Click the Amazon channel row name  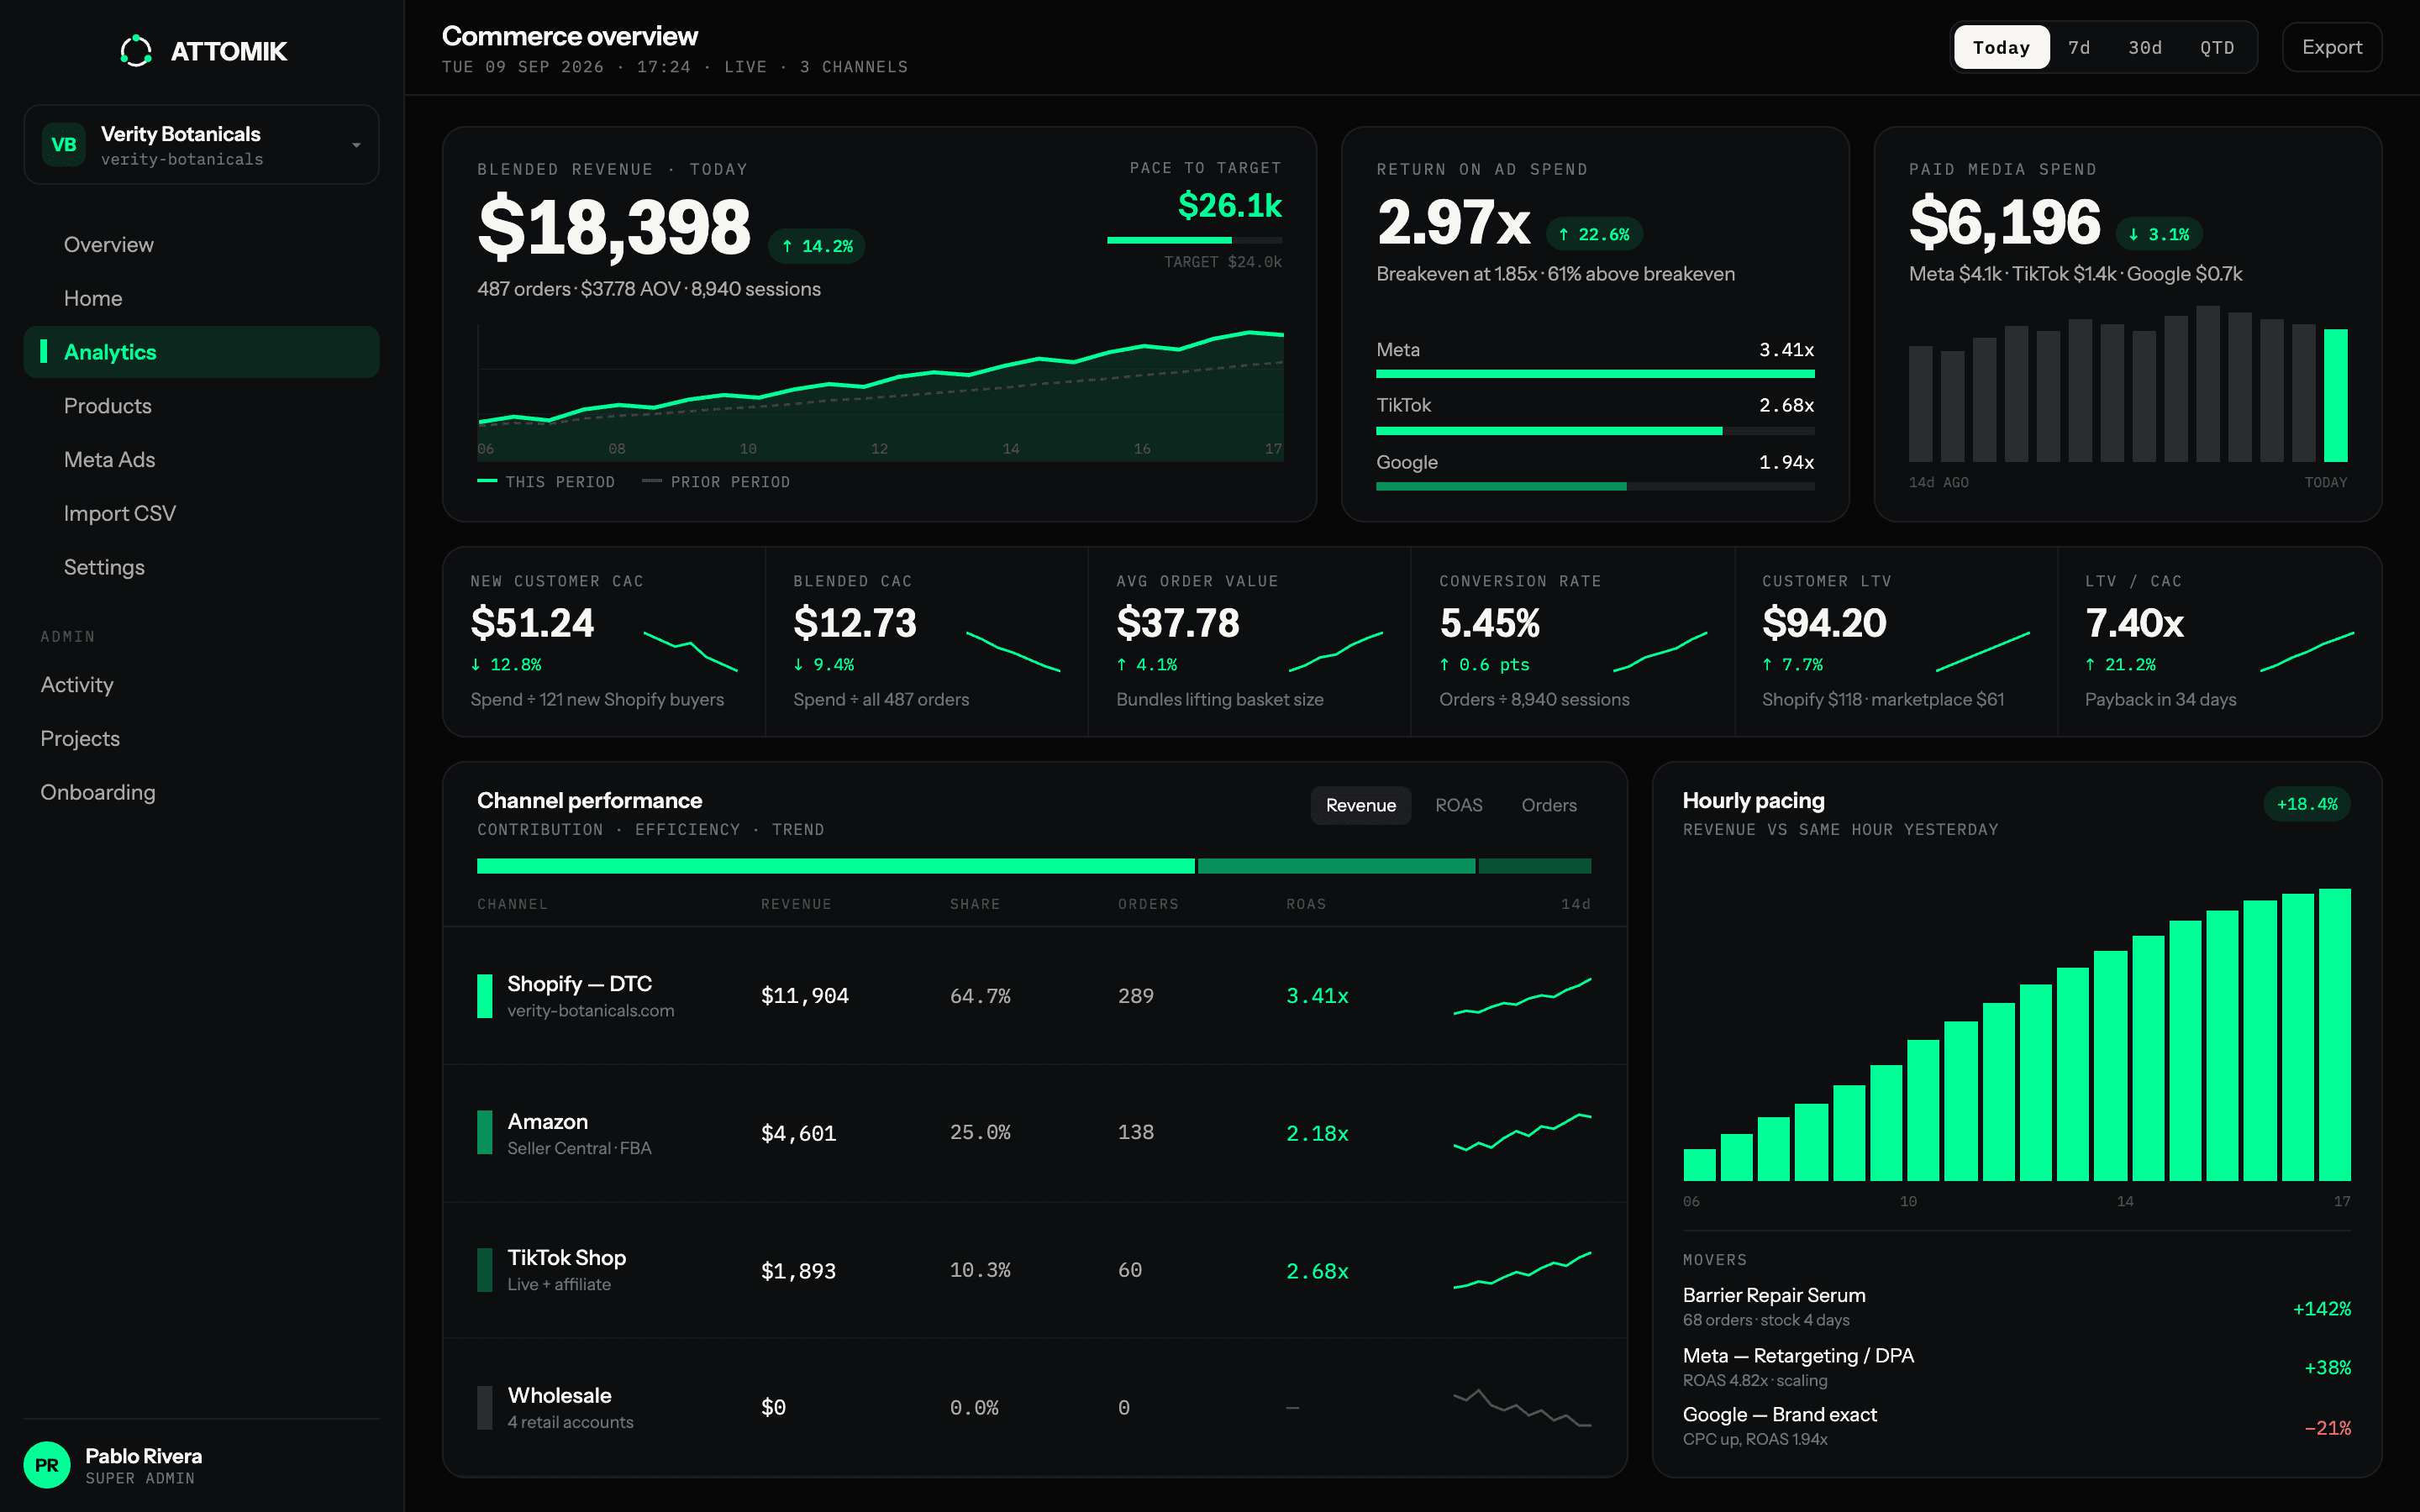[x=547, y=1121]
